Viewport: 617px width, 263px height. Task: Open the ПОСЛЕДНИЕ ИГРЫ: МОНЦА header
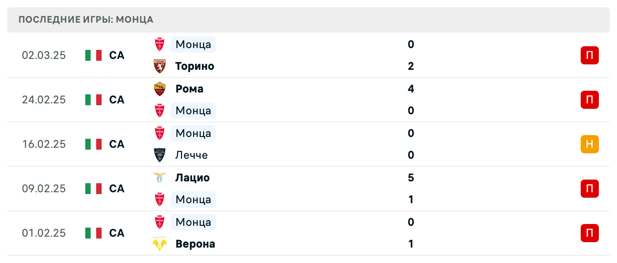[85, 19]
